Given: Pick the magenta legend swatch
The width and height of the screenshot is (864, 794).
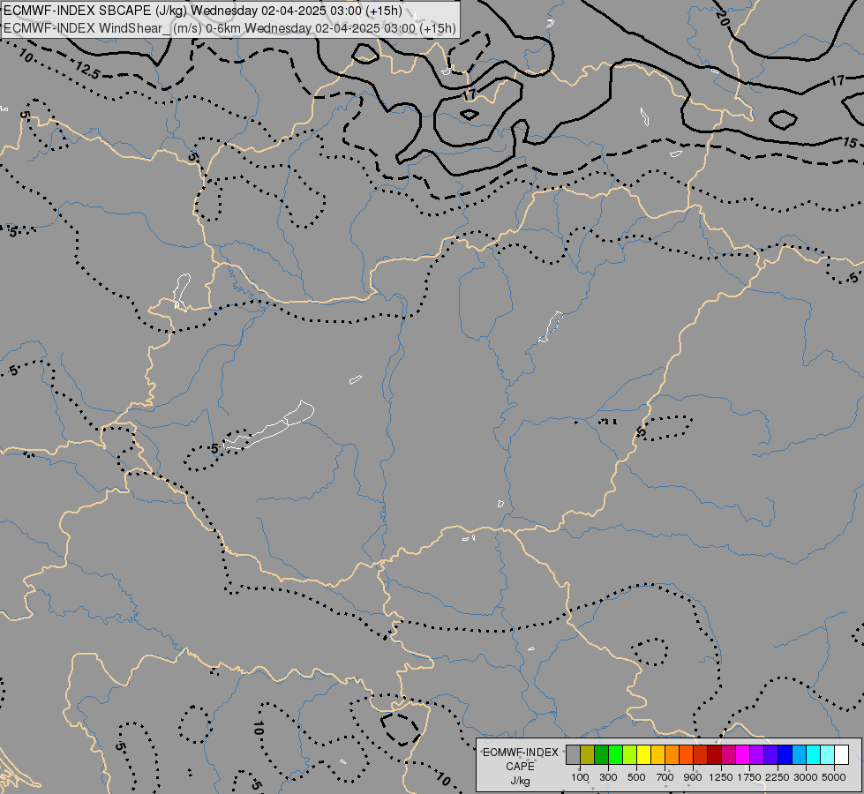Looking at the screenshot, I should (743, 754).
